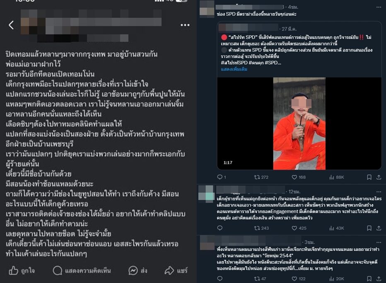
Task: Like the tweet with 425 hearts
Action: [x=299, y=228]
